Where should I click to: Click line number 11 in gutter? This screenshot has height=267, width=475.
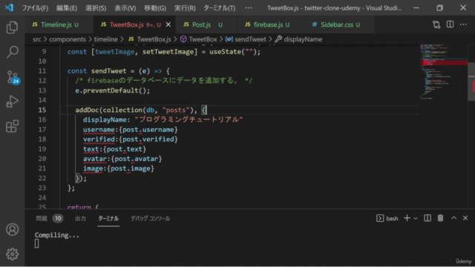click(x=42, y=71)
